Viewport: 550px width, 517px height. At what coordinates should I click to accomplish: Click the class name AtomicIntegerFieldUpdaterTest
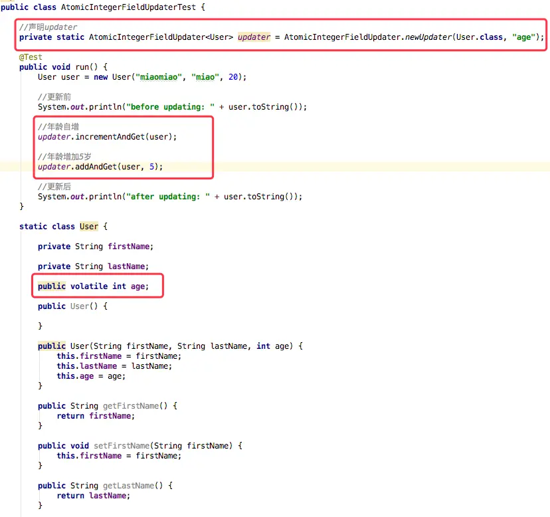(128, 7)
